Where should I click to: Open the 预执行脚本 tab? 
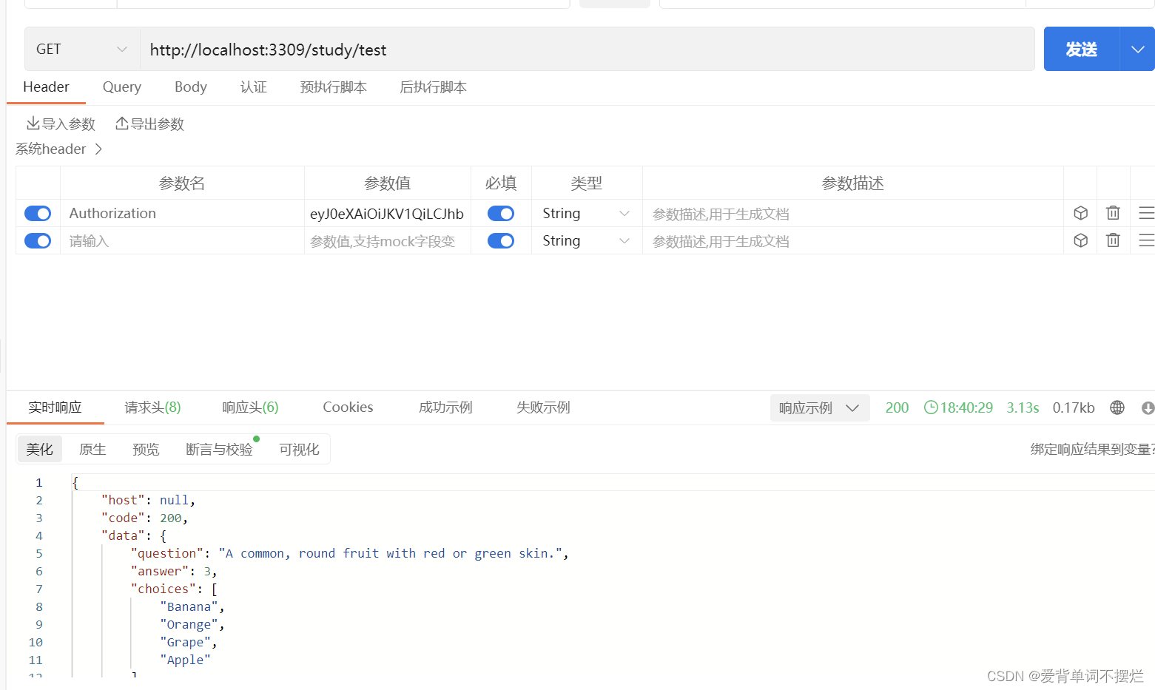(x=334, y=87)
